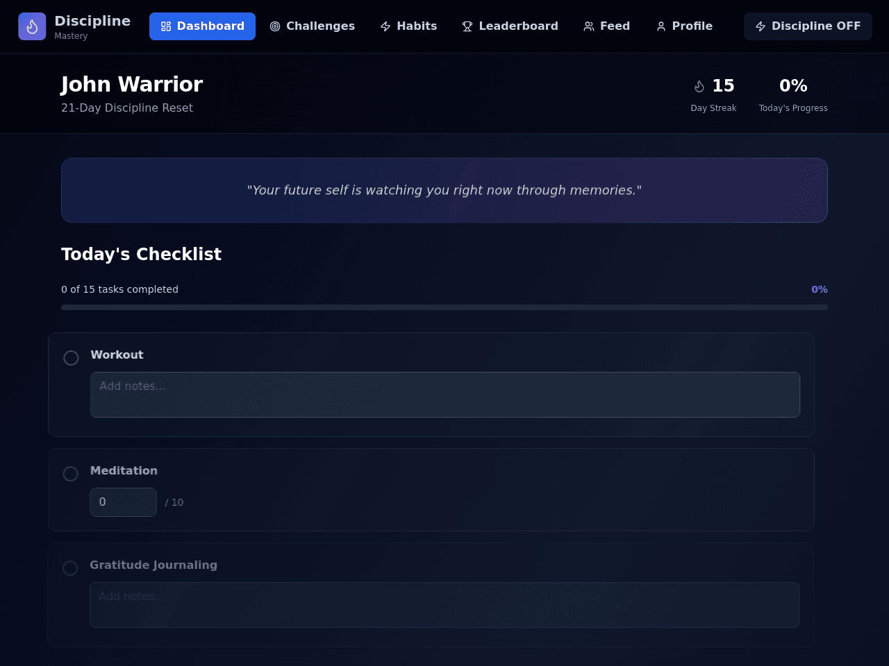The width and height of the screenshot is (889, 666).
Task: Click the Gratitude Journaling notes field
Action: pyautogui.click(x=444, y=605)
